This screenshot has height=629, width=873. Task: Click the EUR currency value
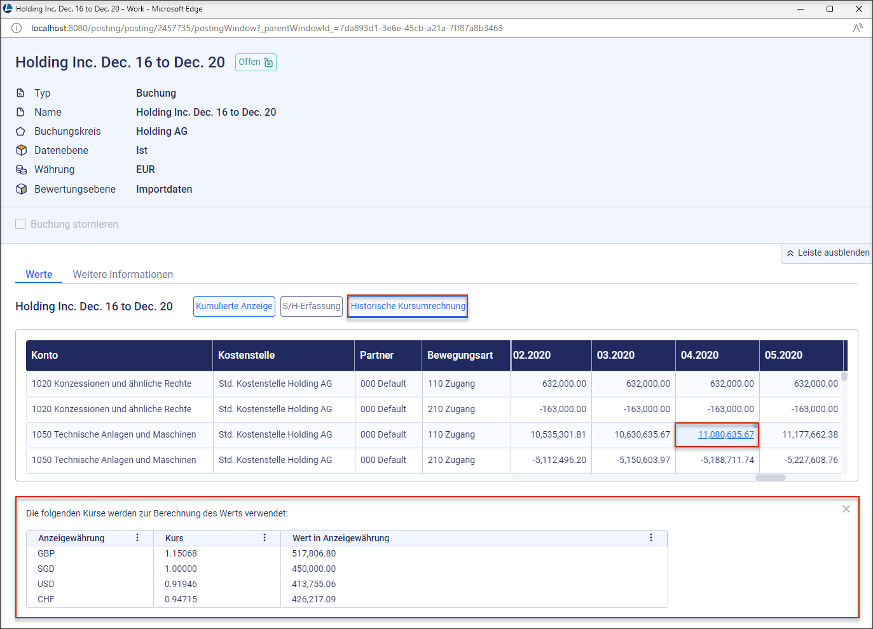[146, 169]
